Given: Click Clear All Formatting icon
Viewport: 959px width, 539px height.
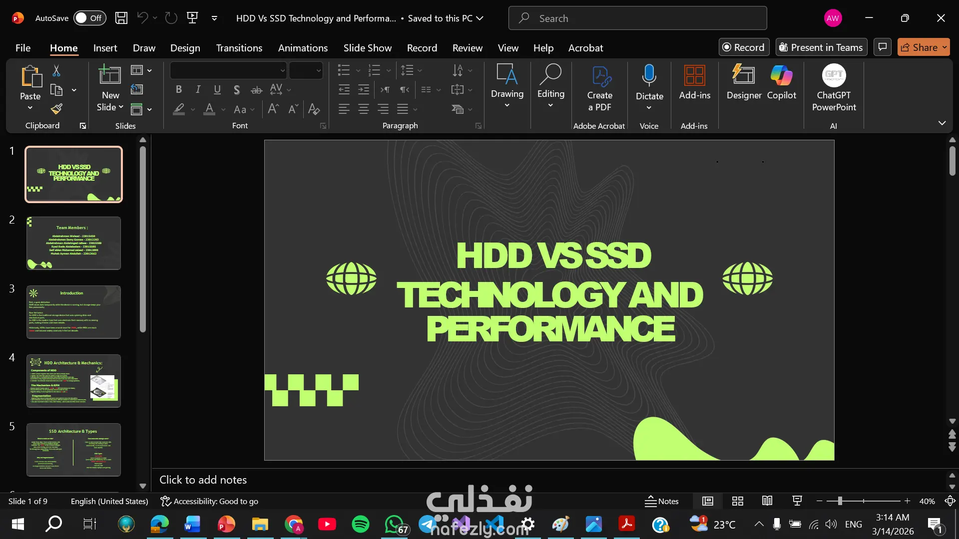Looking at the screenshot, I should (314, 109).
